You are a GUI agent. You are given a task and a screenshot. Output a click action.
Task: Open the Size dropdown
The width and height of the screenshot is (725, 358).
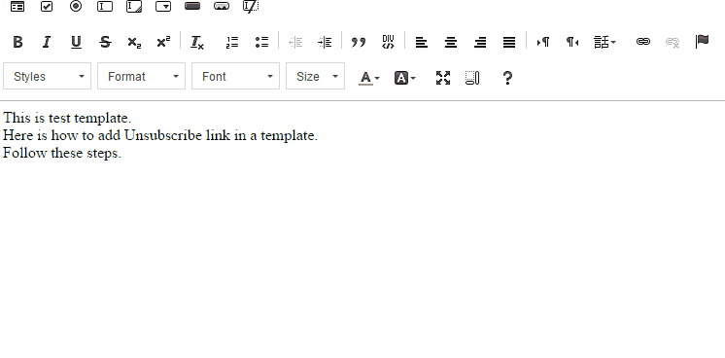(315, 77)
